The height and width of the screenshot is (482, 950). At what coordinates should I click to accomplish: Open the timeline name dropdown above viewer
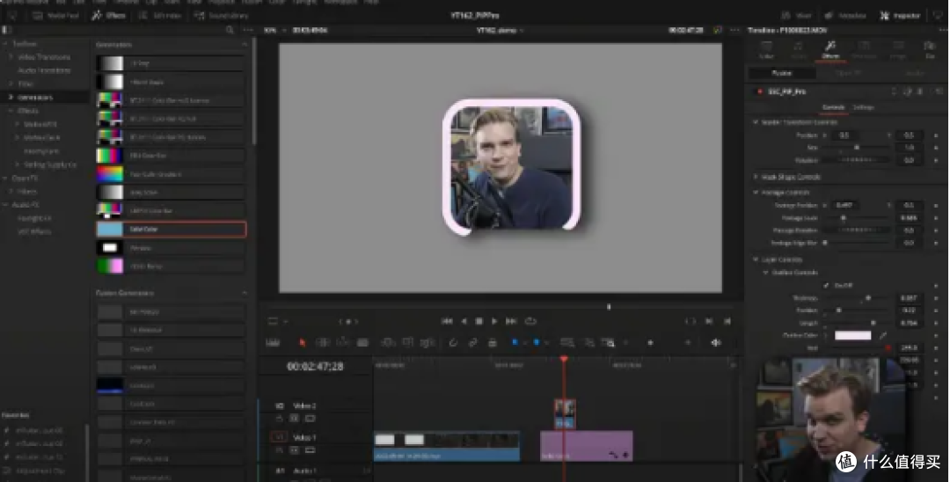500,30
